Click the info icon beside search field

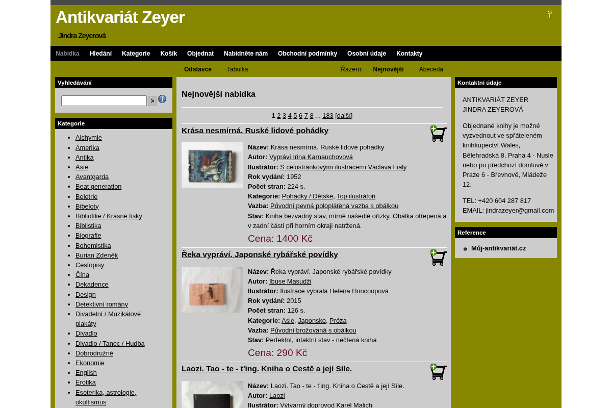pos(162,99)
